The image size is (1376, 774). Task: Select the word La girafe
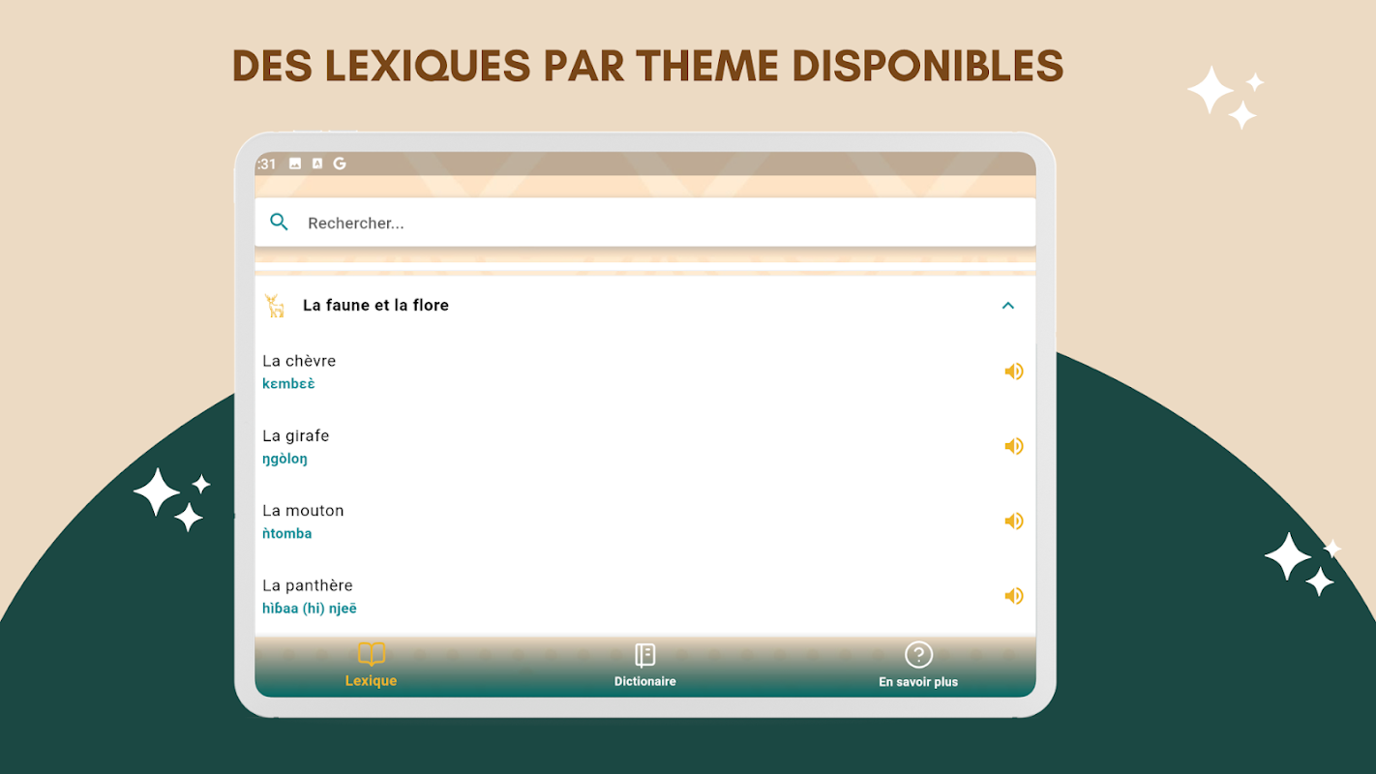pos(295,435)
